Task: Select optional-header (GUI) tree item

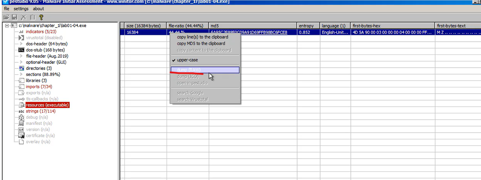Action: coord(46,62)
